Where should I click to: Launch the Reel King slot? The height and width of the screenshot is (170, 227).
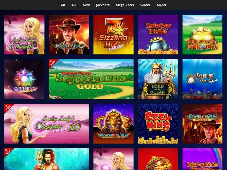click(158, 124)
